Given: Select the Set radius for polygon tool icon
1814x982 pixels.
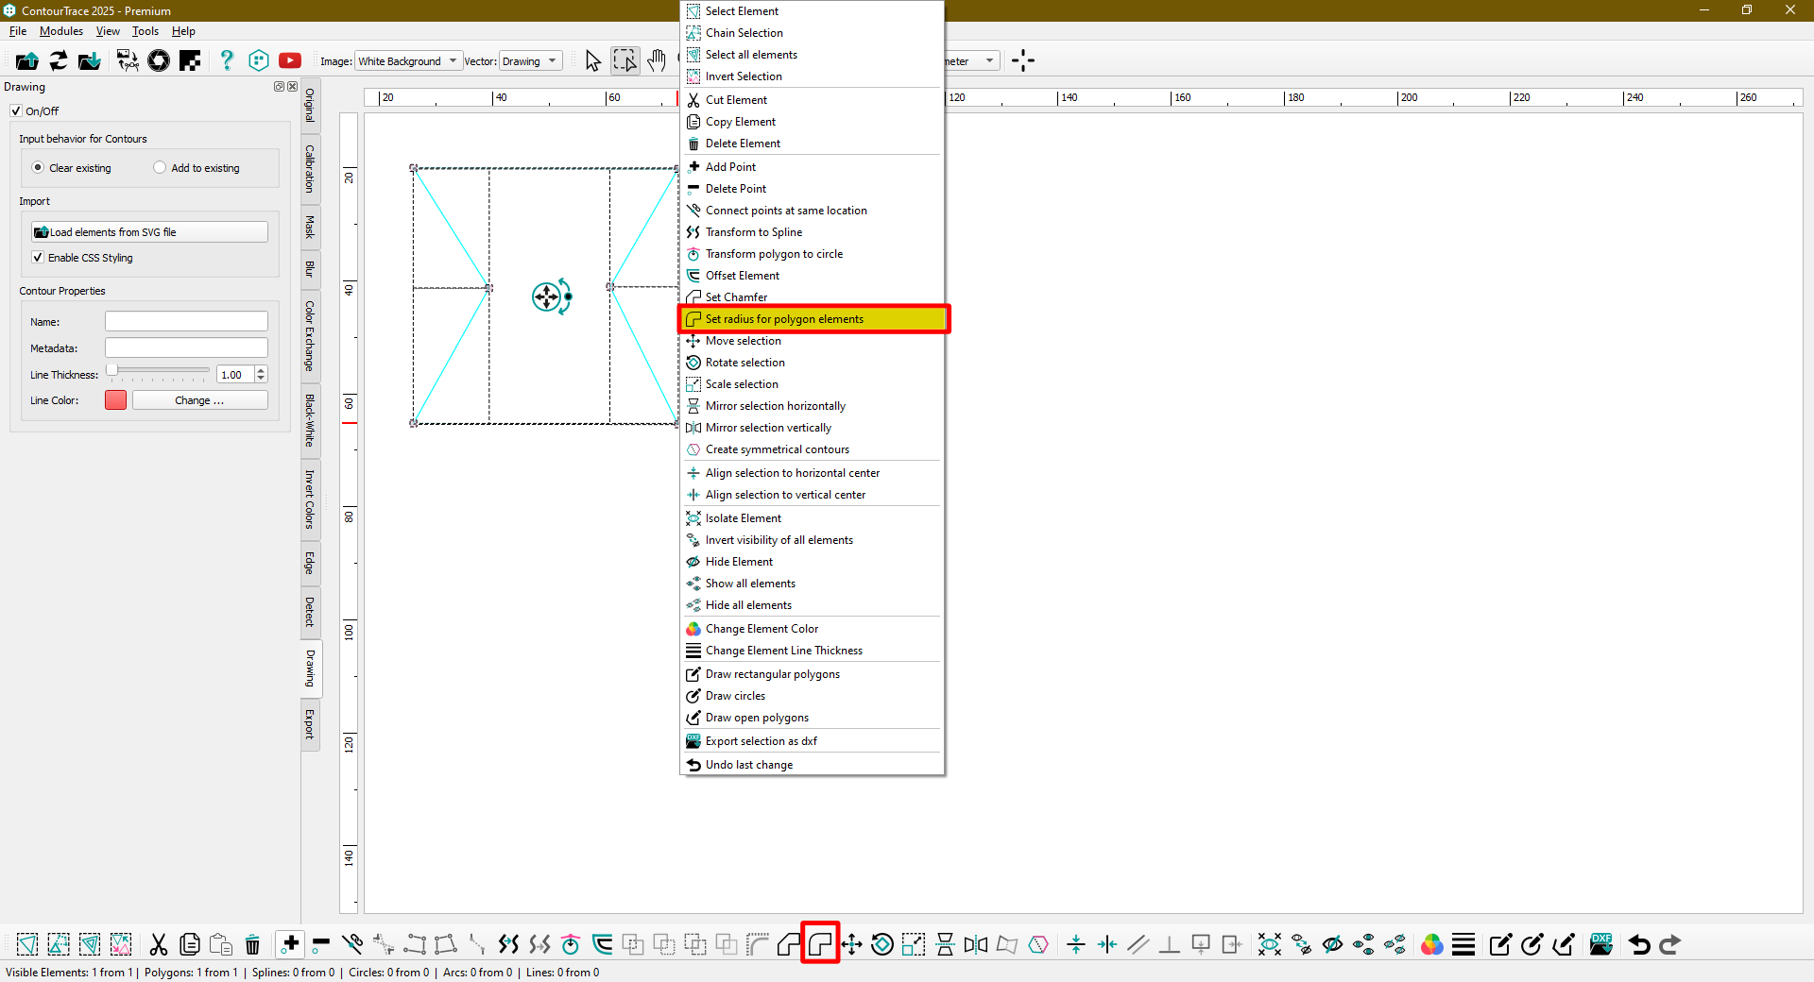Looking at the screenshot, I should click(819, 944).
